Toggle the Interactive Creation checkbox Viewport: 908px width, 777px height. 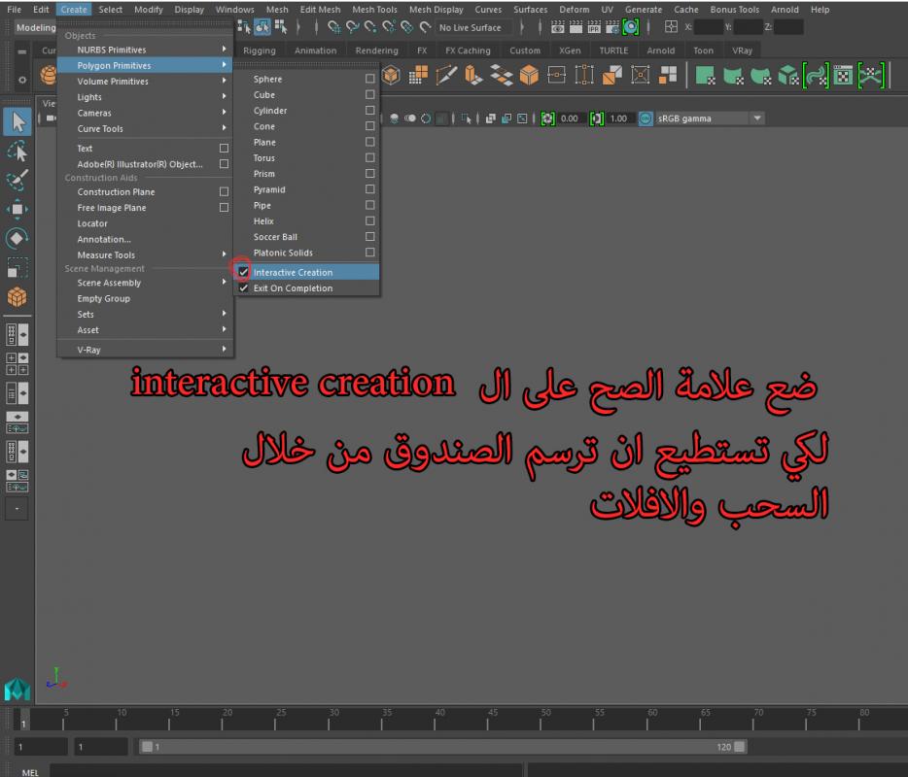point(243,272)
